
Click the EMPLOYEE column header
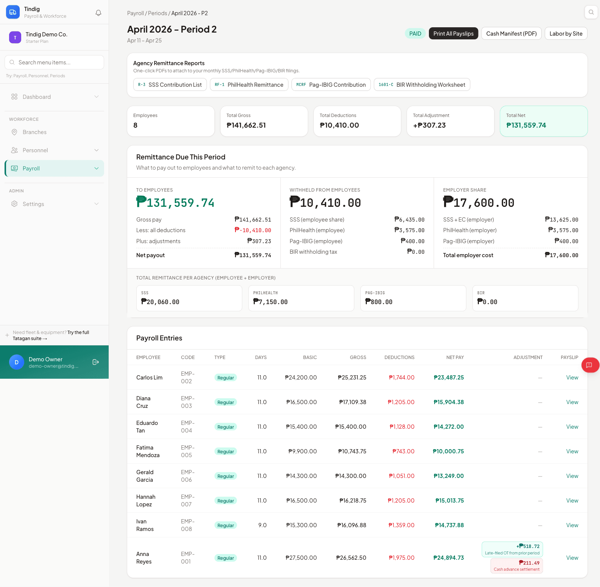pyautogui.click(x=148, y=358)
